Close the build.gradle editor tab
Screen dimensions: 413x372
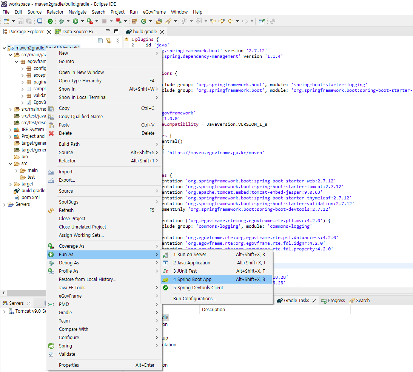click(x=162, y=32)
